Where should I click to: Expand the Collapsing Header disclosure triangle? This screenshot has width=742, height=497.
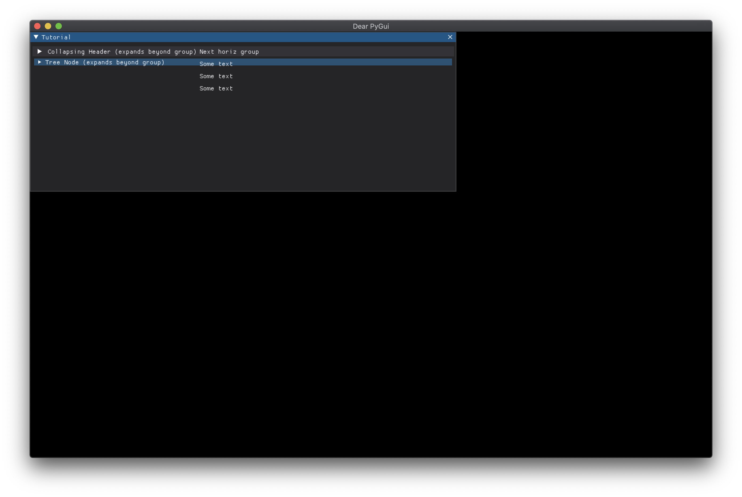(x=39, y=51)
